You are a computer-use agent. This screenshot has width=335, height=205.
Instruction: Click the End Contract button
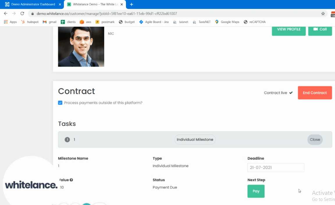tap(315, 93)
